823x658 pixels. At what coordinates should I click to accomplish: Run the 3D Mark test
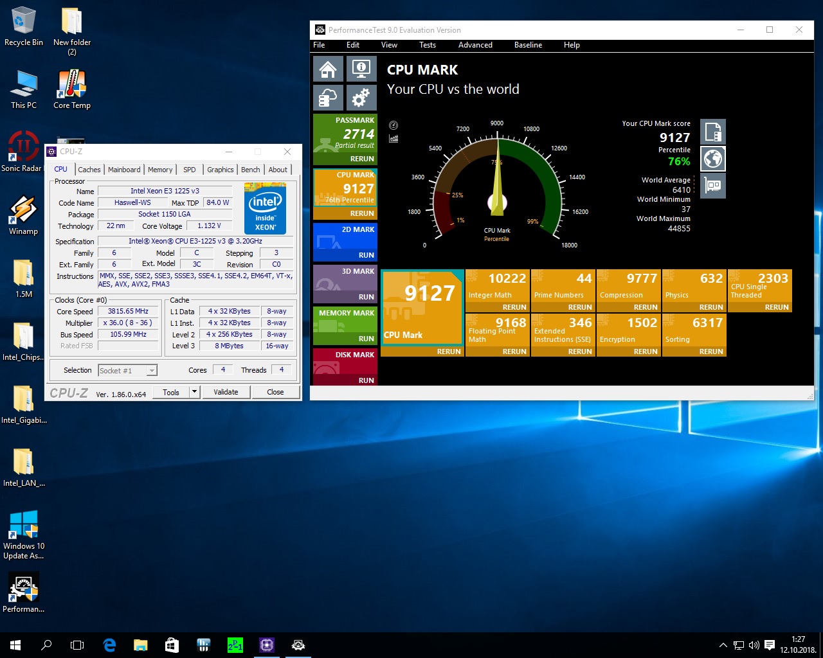point(366,297)
